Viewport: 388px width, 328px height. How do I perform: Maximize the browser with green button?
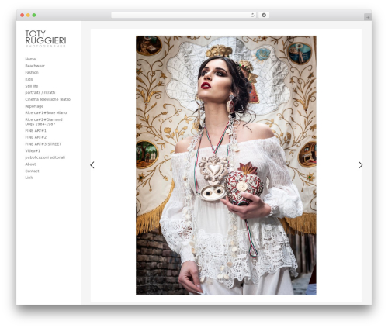[x=34, y=16]
